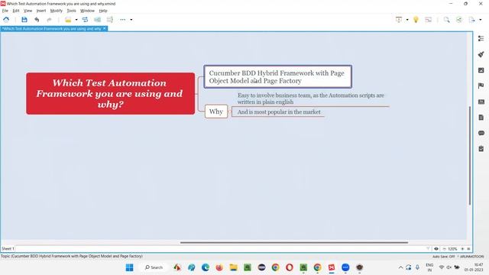Toggle Auto Save Off status
The image size is (489, 275).
(x=443, y=257)
